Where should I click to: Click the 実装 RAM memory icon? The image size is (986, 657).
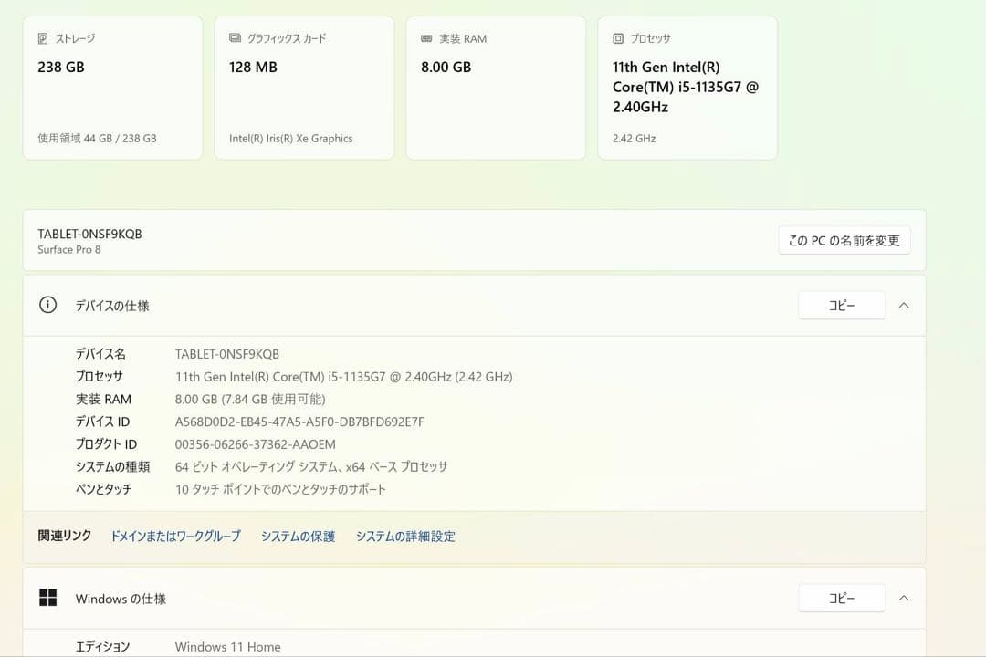424,38
